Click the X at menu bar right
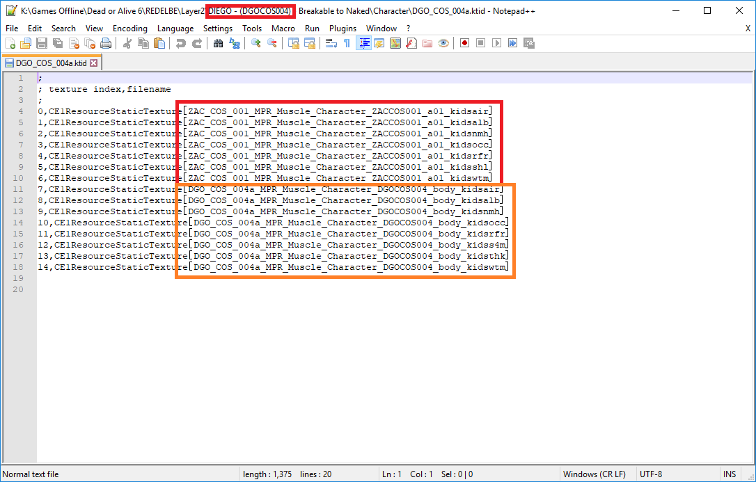Image resolution: width=756 pixels, height=482 pixels. point(748,29)
